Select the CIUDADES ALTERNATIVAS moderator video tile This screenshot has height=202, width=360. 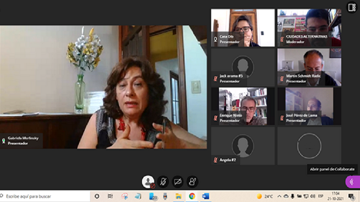tap(309, 28)
